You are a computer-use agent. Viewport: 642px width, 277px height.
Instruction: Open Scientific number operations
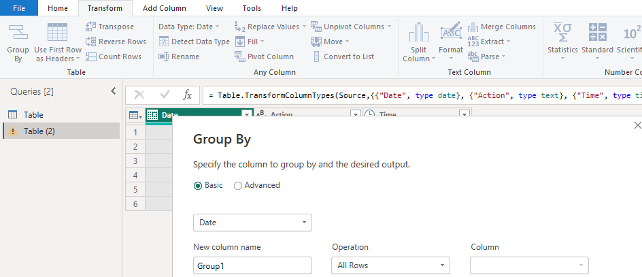click(629, 42)
